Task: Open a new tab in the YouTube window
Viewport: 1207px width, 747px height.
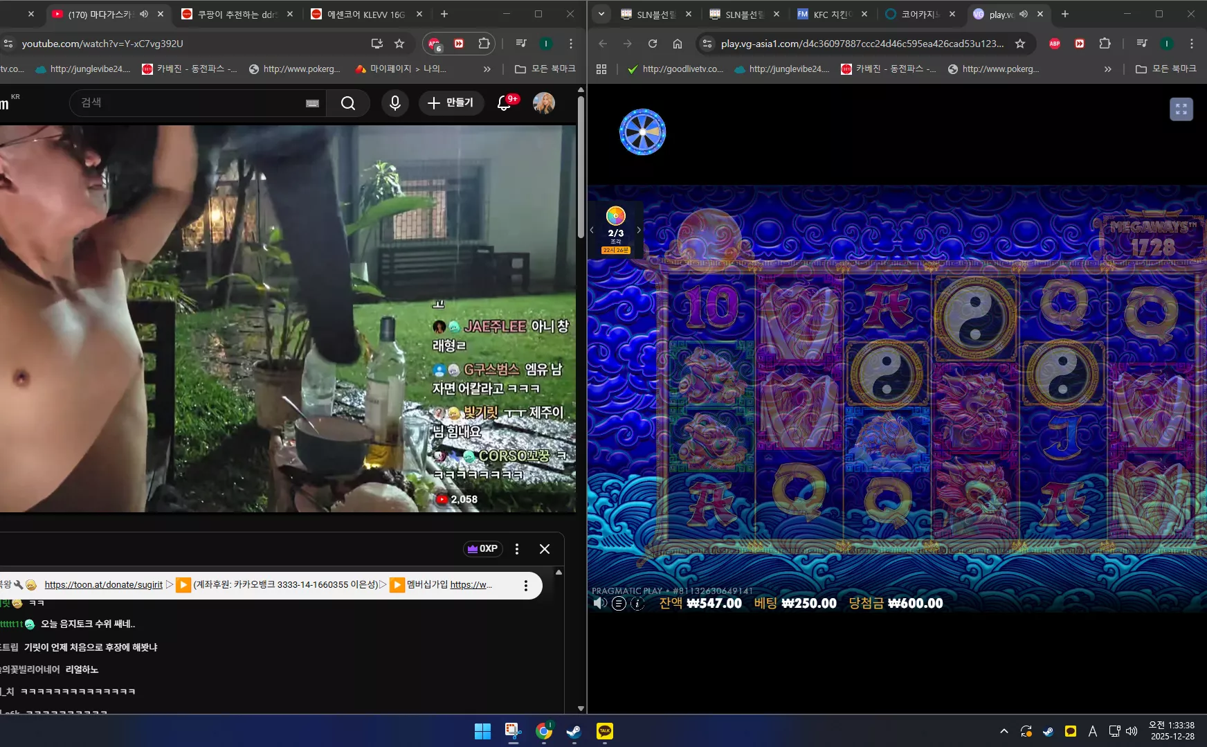Action: click(x=444, y=14)
